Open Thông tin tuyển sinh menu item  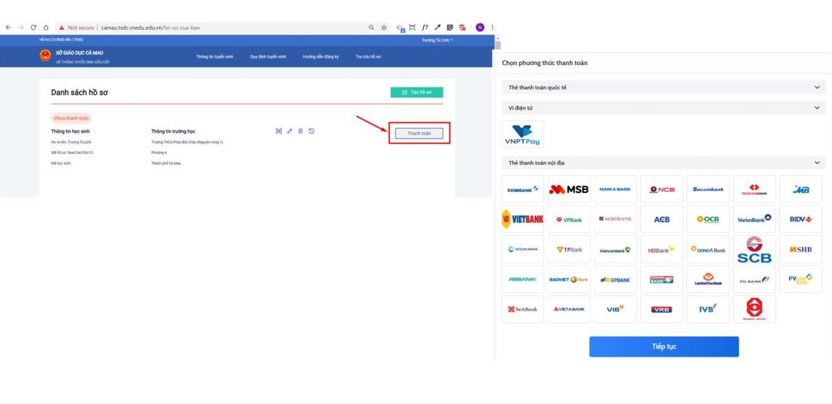coord(215,57)
